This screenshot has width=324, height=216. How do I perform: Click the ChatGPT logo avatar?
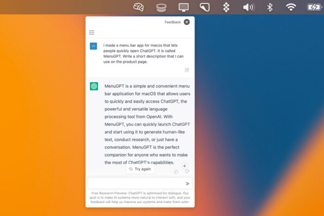[x=94, y=86]
